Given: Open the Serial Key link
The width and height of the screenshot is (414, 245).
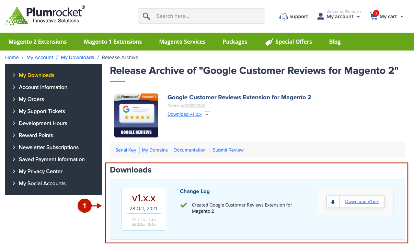Looking at the screenshot, I should click(x=126, y=150).
